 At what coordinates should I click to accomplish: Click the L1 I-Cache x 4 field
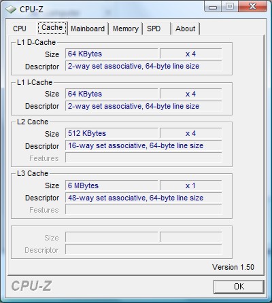(190, 94)
